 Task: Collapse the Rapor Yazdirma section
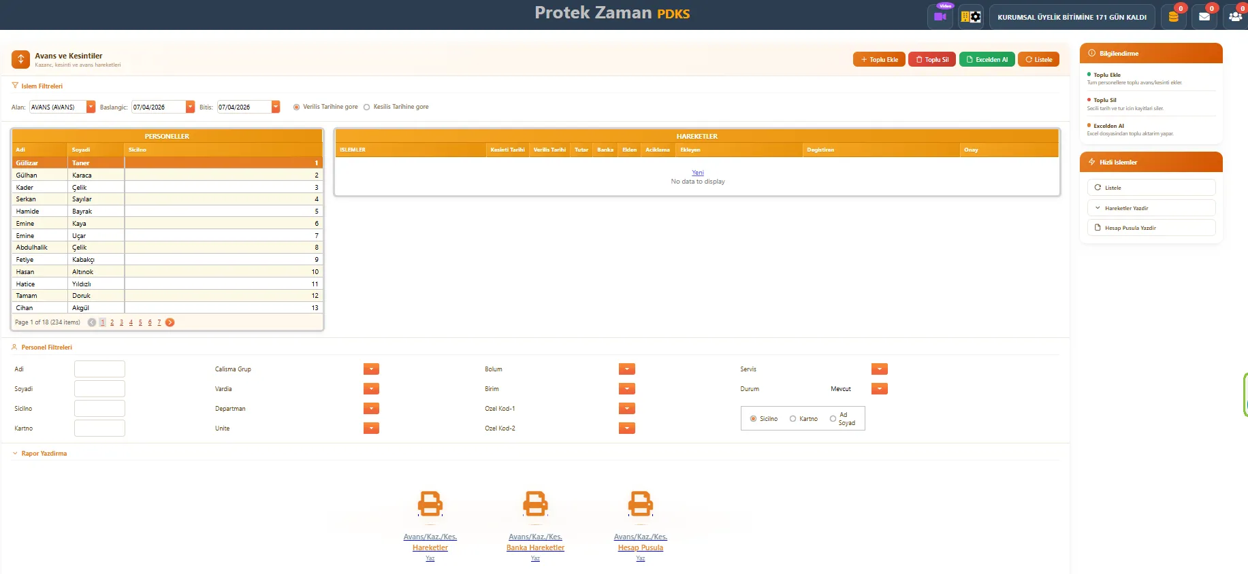[15, 453]
